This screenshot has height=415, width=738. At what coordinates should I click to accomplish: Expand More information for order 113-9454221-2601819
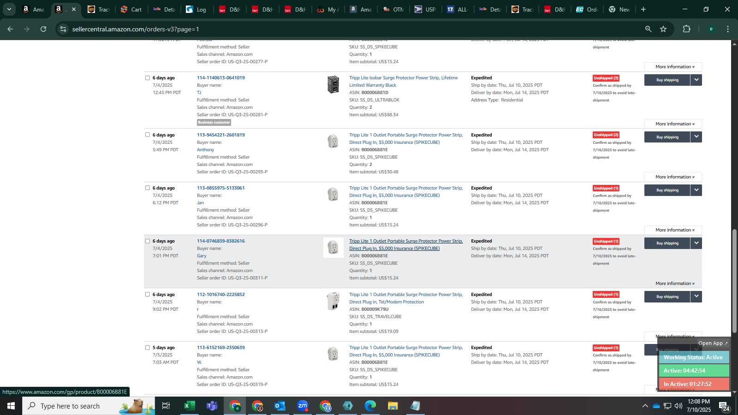(673, 177)
